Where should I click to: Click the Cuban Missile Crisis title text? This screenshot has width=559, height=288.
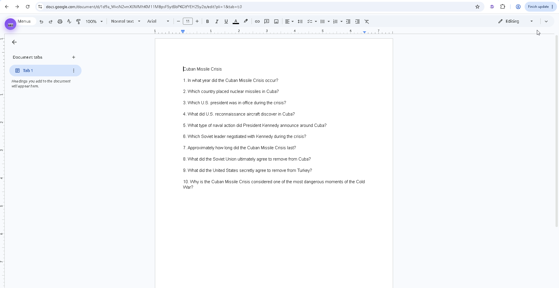203,69
